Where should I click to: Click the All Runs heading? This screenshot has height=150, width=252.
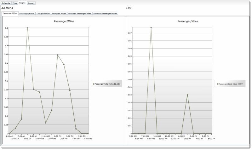point(8,8)
